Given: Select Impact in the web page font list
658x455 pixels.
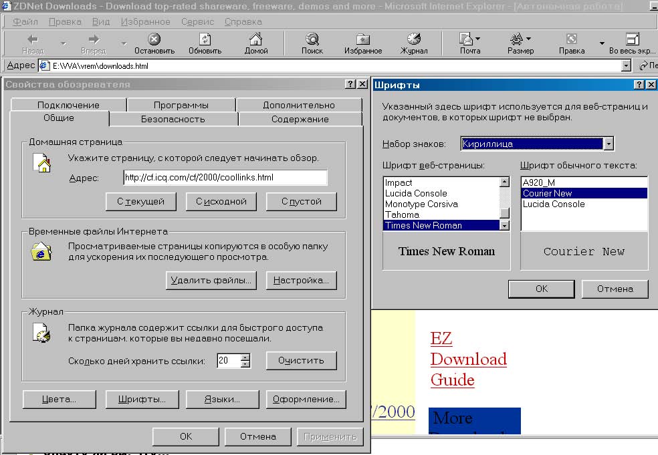Looking at the screenshot, I should click(441, 182).
